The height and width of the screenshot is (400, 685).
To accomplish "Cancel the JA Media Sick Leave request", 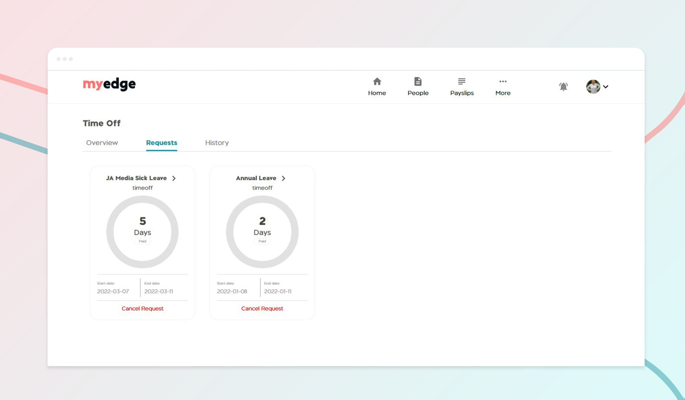I will 142,308.
